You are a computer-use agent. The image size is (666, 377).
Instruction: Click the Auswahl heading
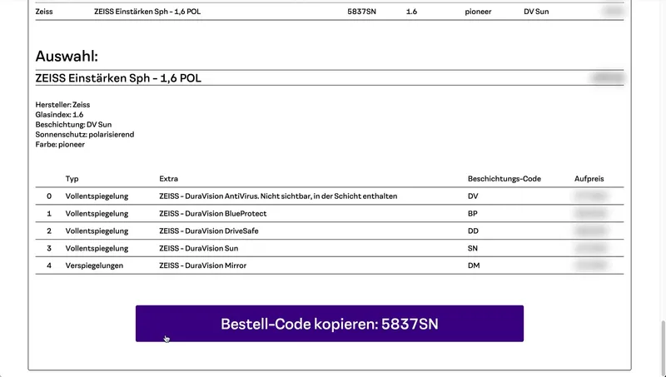click(67, 57)
